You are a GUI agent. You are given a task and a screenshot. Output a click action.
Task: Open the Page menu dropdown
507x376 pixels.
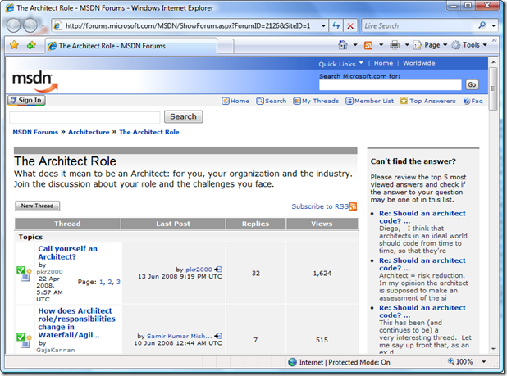coord(431,45)
